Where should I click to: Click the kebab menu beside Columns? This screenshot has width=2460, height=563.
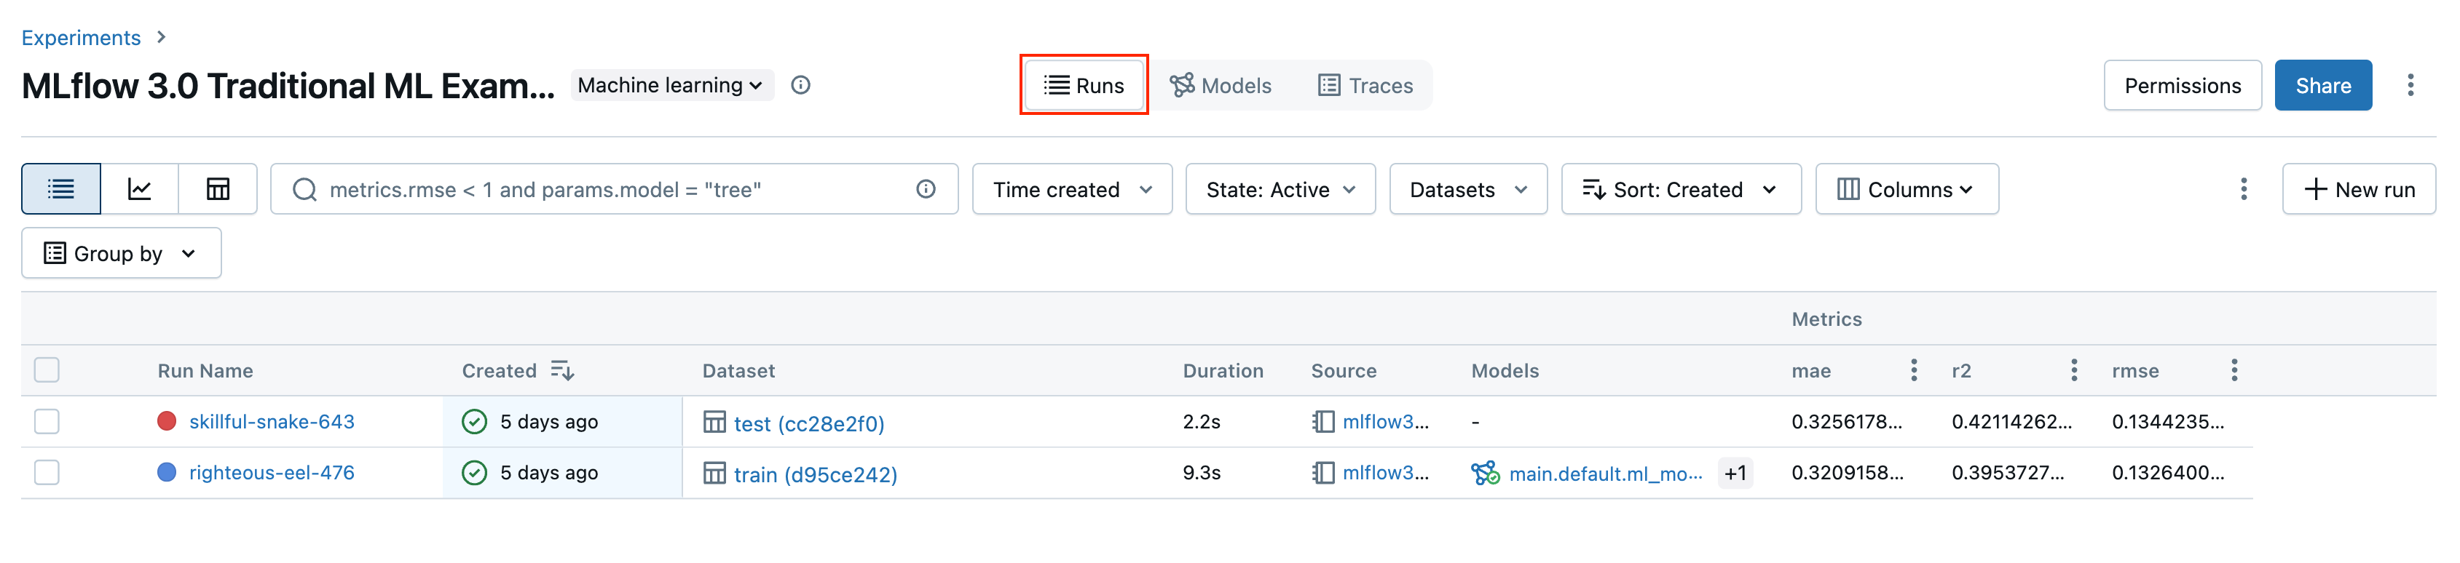click(x=2243, y=189)
